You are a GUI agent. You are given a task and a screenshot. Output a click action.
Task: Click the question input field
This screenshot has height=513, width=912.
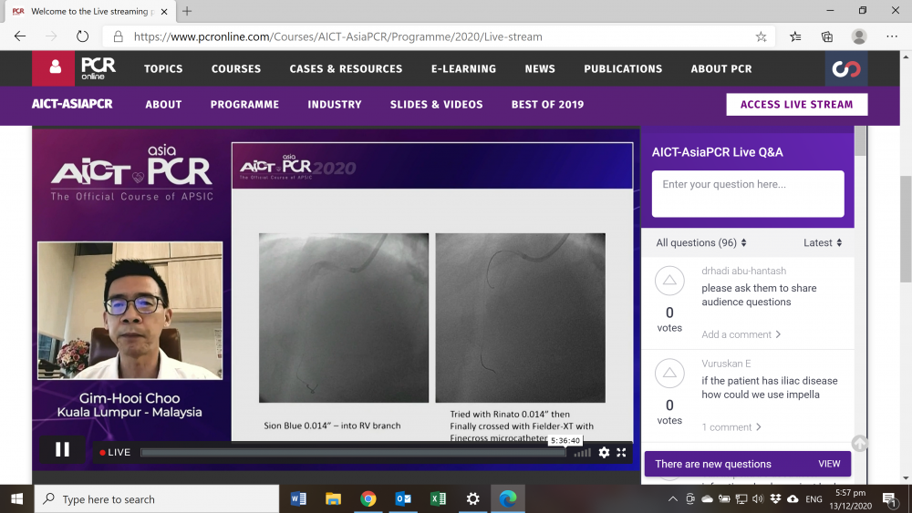[x=748, y=193]
